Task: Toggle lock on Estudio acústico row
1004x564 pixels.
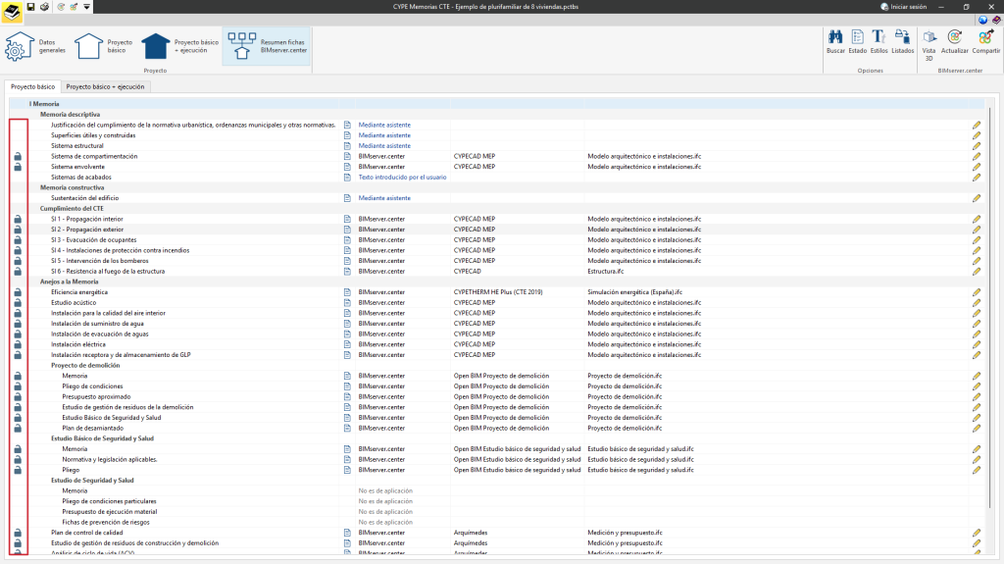Action: pos(18,302)
